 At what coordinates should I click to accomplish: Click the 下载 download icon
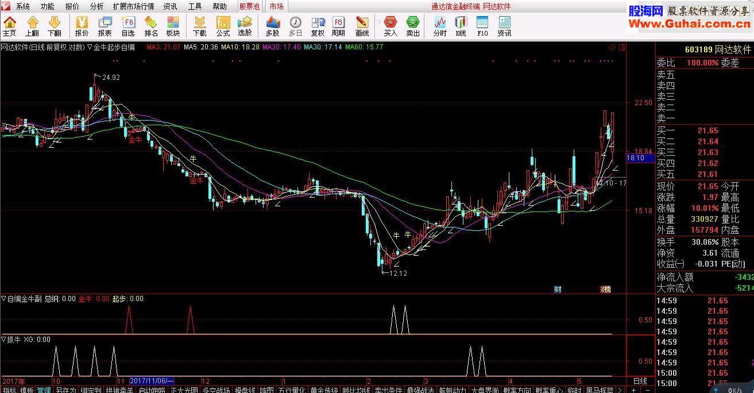pyautogui.click(x=200, y=26)
